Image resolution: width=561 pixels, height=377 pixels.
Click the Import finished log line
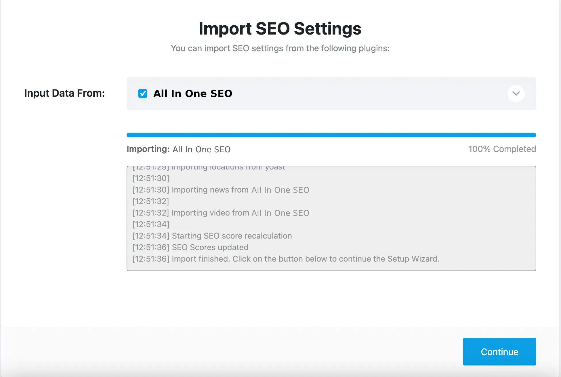[286, 259]
